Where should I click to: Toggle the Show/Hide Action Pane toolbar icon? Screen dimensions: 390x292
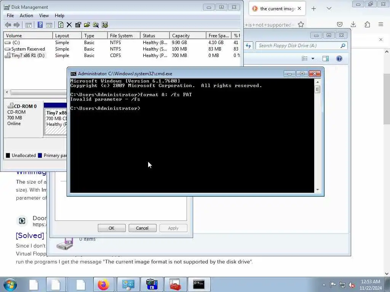[49, 25]
